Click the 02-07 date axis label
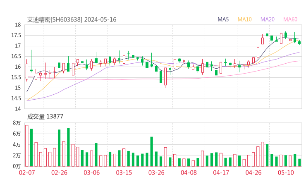The image size is (306, 182). pyautogui.click(x=27, y=172)
